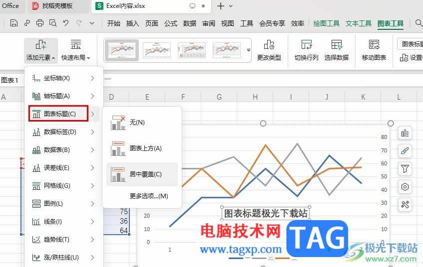Screen dimensions: 423x267
Task: Switch to 图表工具 tab
Action: pos(391,23)
